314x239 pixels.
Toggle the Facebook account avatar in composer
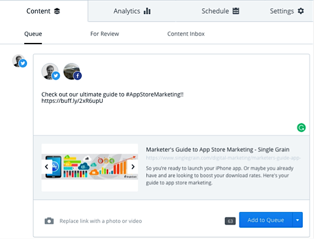click(72, 72)
